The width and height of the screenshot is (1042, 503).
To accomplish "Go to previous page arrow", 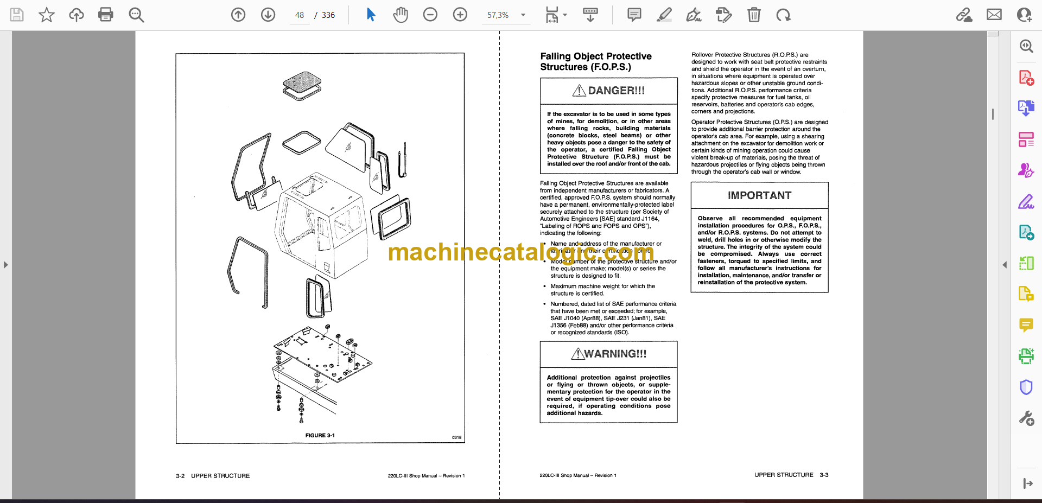I will tap(238, 15).
